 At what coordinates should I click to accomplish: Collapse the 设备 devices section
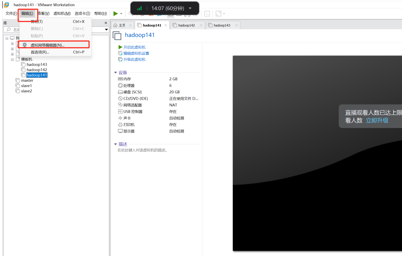(x=115, y=72)
